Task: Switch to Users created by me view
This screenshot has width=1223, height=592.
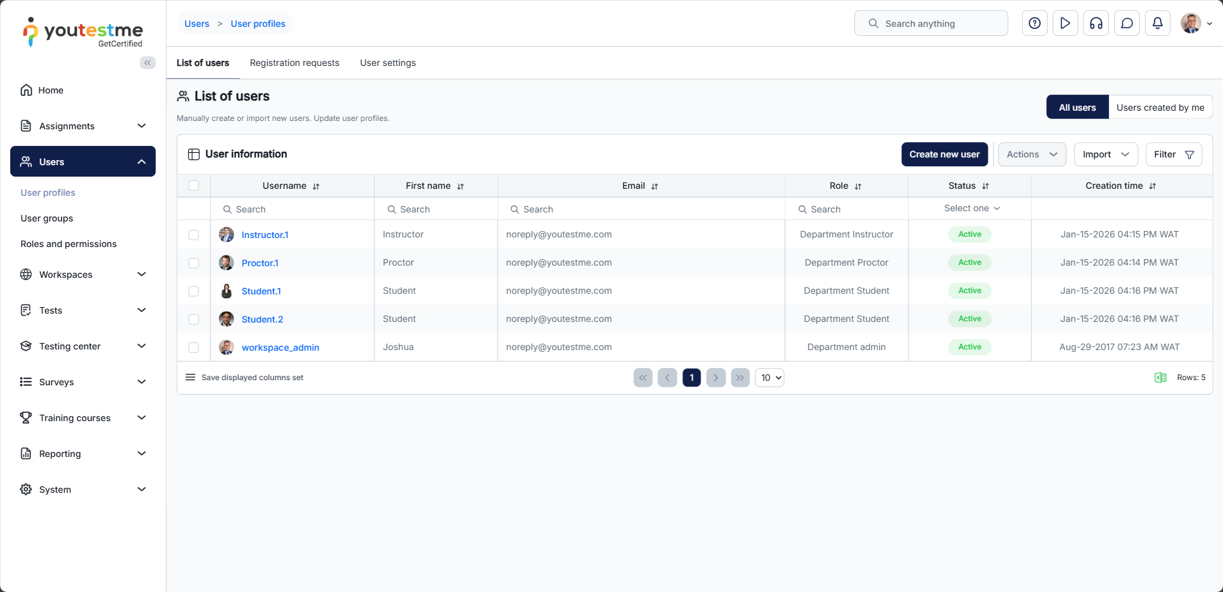Action: coord(1160,108)
